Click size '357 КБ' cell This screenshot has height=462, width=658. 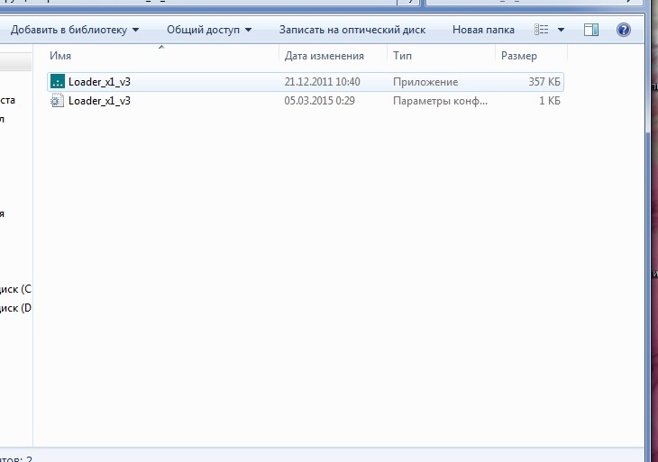pos(544,82)
